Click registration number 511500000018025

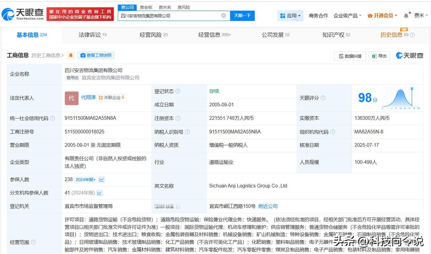(85, 132)
